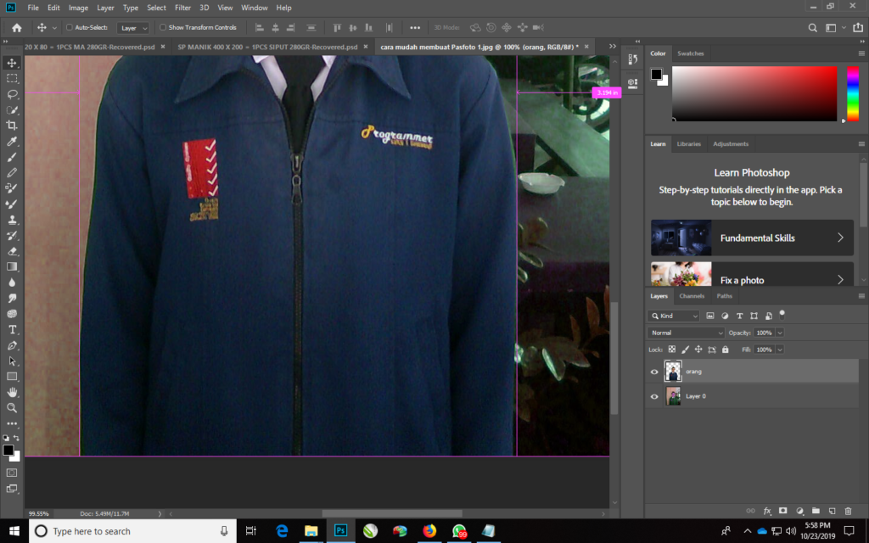Toggle Quick Mask mode
This screenshot has height=543, width=869.
(12, 473)
